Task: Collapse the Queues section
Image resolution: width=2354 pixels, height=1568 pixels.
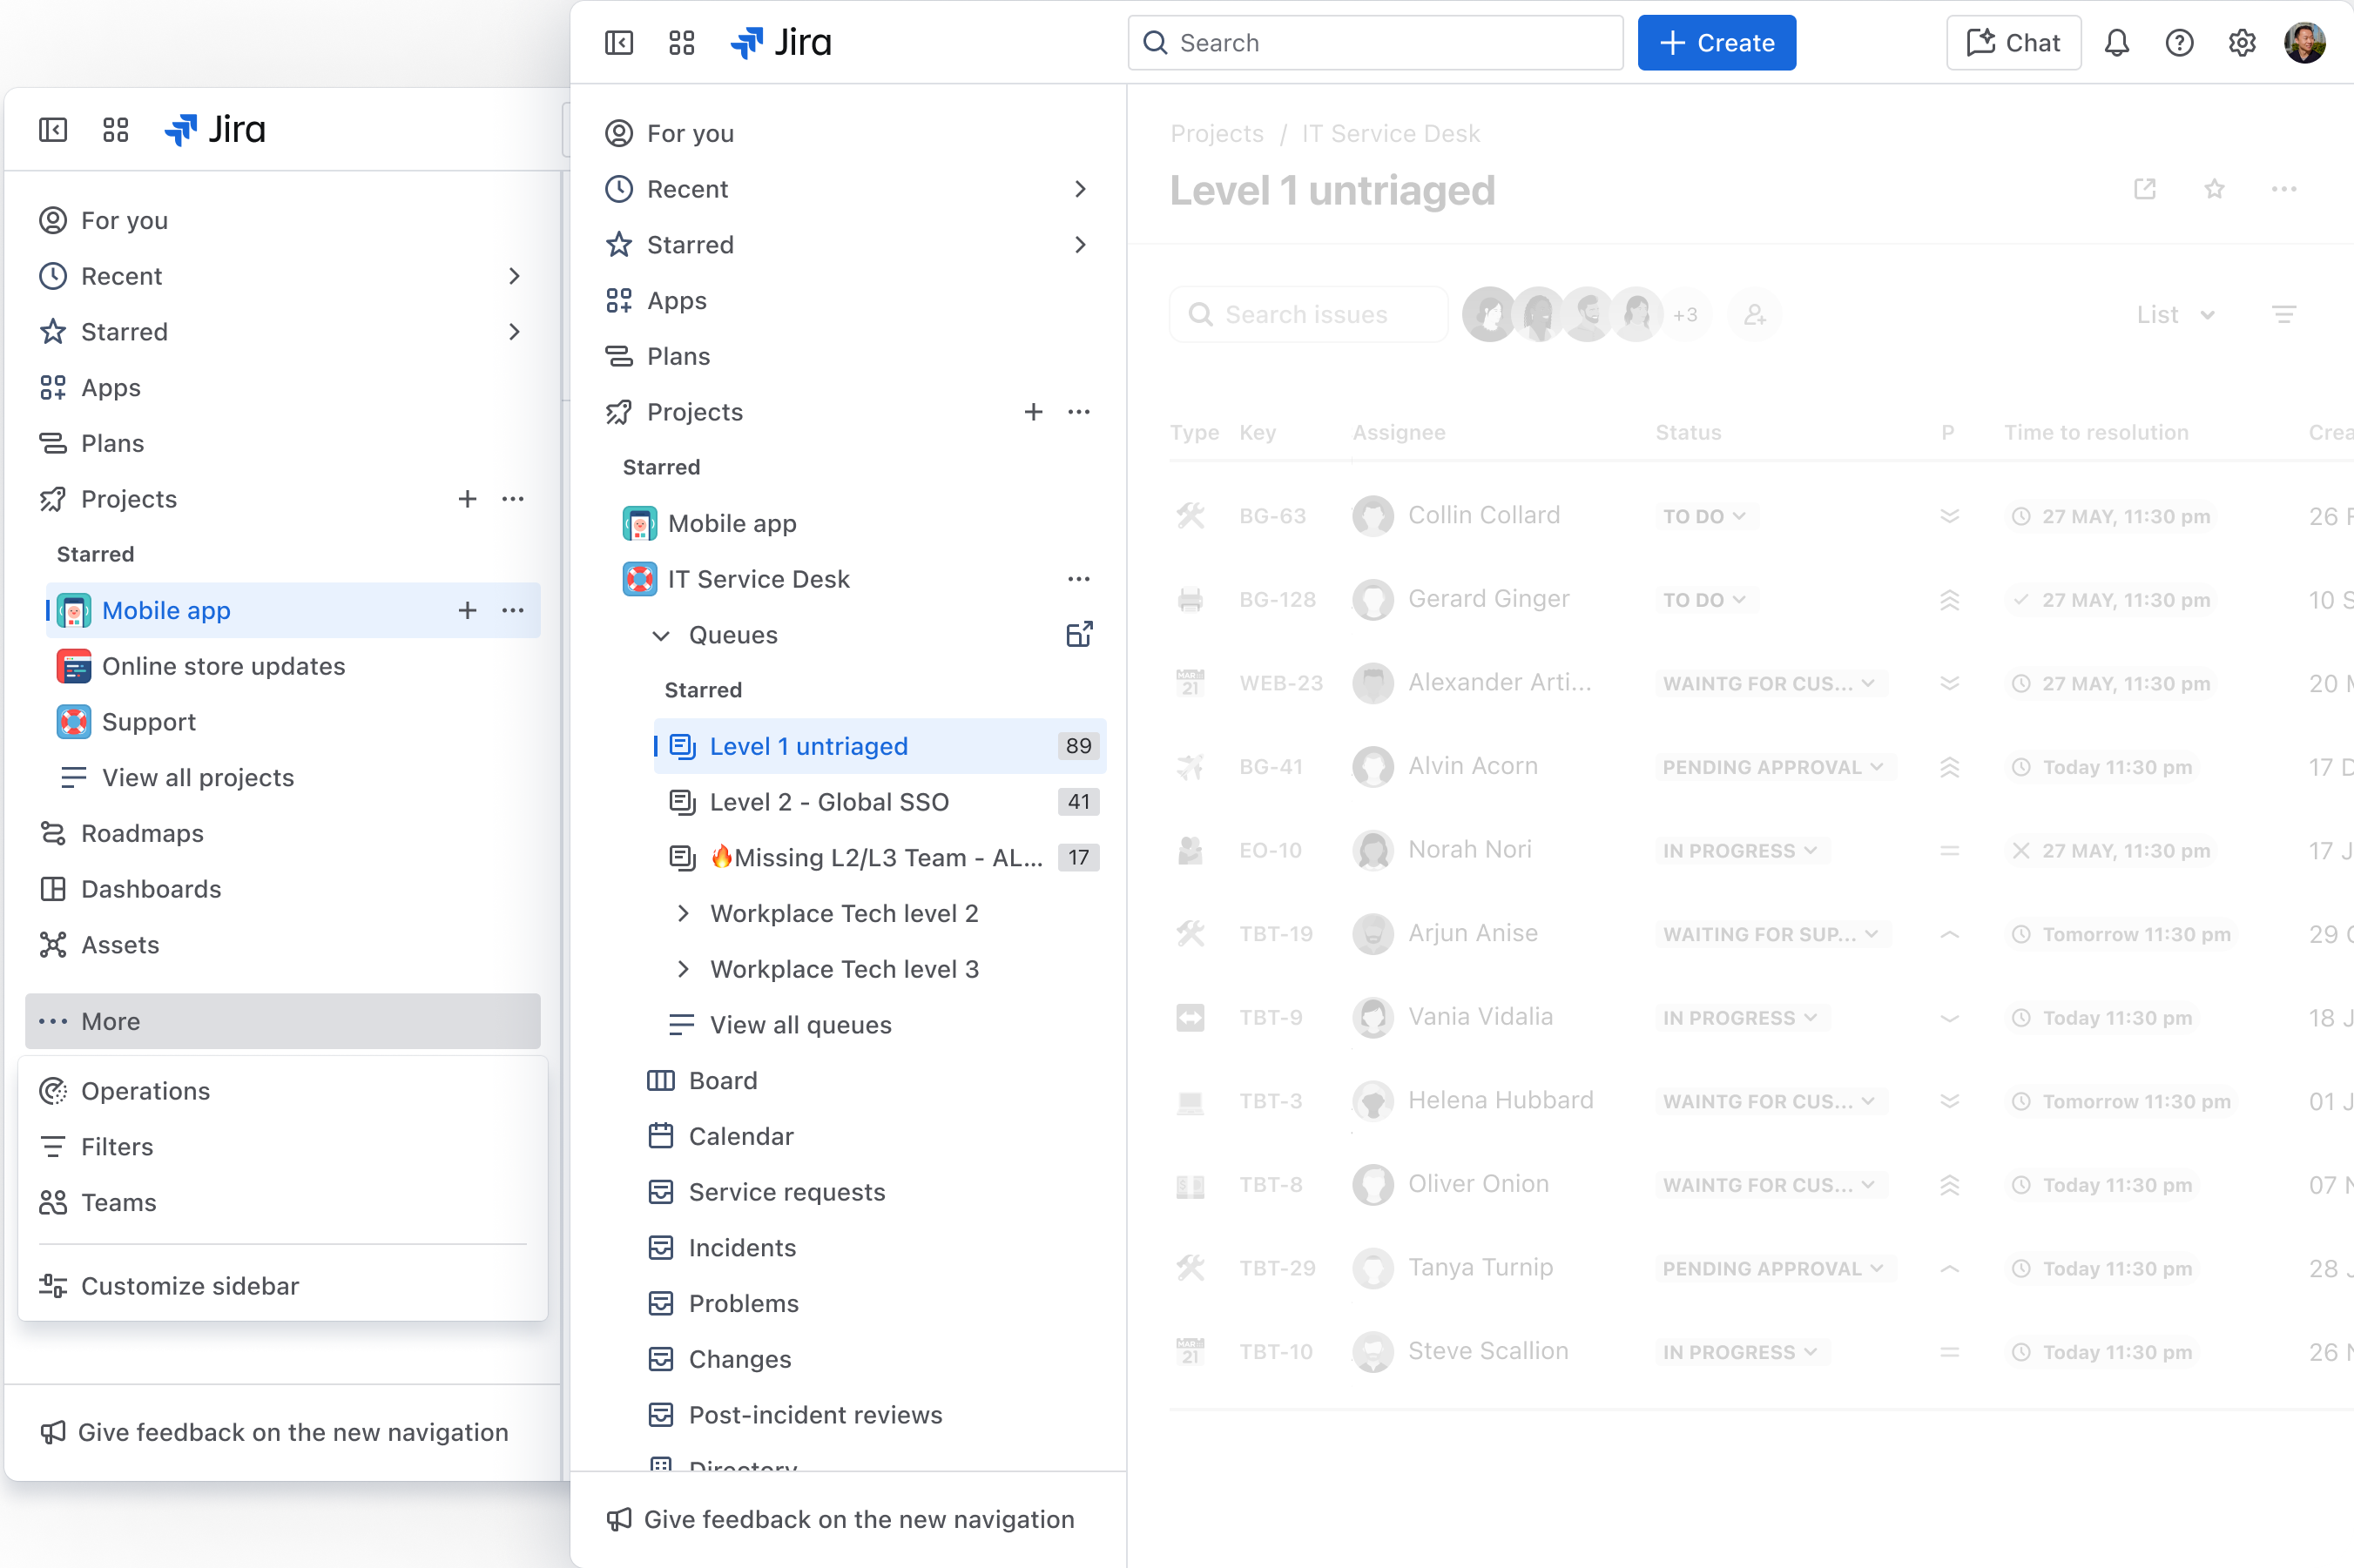Action: (x=661, y=635)
